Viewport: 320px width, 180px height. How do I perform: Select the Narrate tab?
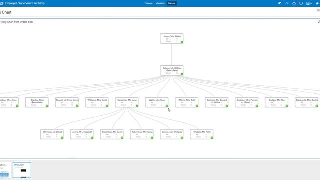point(172,3)
